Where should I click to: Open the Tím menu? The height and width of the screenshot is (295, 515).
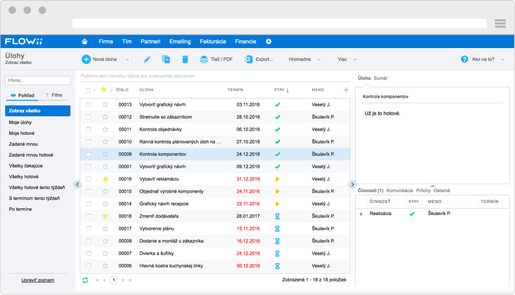point(127,41)
